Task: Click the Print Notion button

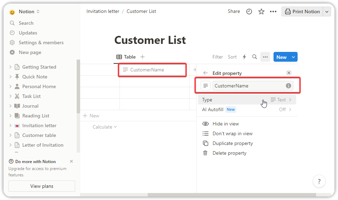Action: pyautogui.click(x=302, y=11)
